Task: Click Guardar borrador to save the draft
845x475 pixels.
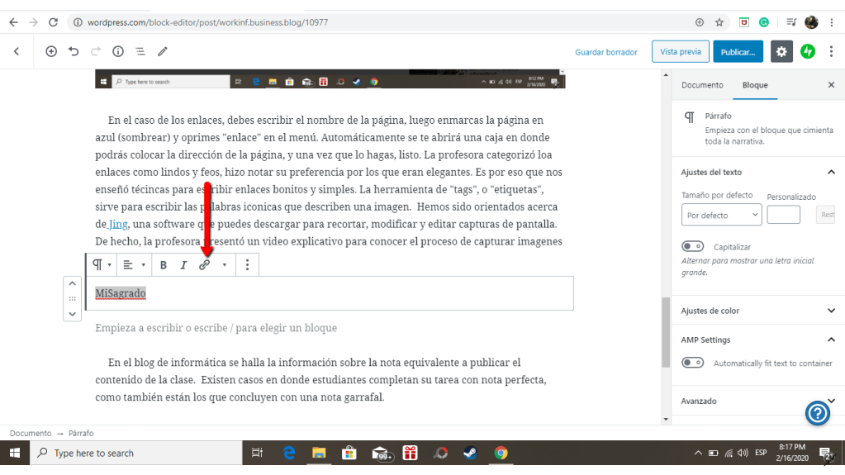Action: click(606, 52)
